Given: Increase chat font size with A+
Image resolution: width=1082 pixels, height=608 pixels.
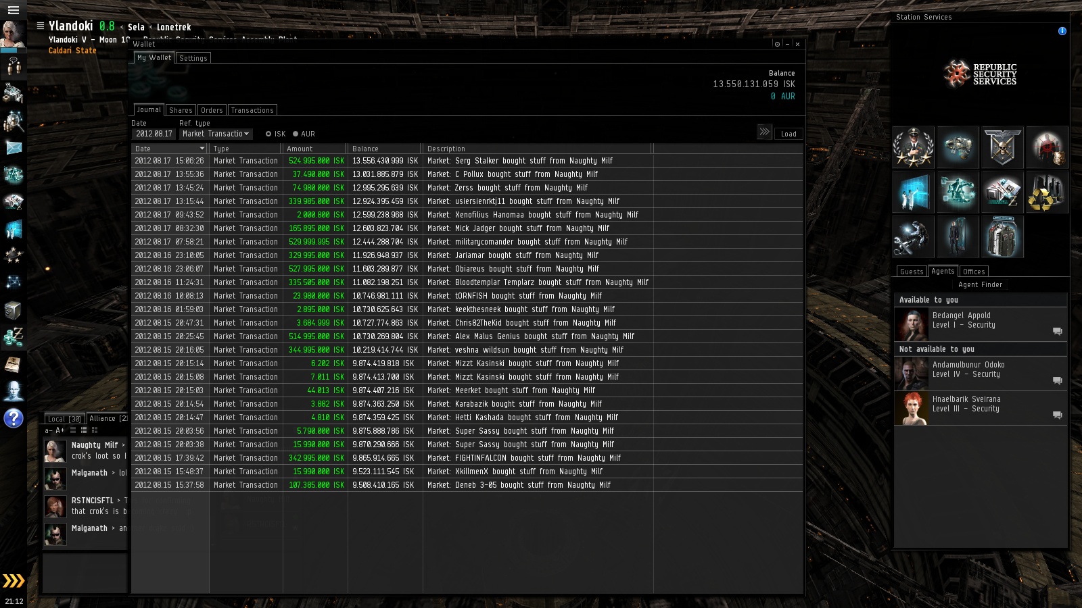Looking at the screenshot, I should (60, 430).
